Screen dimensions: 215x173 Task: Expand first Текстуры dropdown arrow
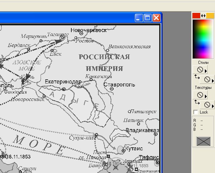206,96
